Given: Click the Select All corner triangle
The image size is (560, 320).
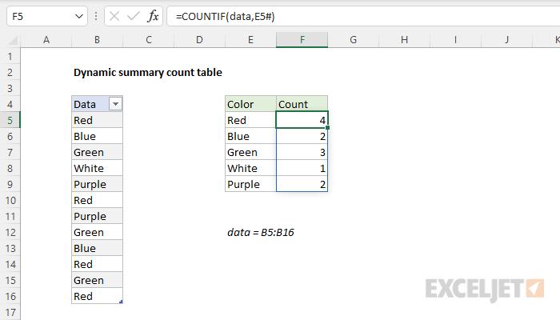Looking at the screenshot, I should 10,40.
